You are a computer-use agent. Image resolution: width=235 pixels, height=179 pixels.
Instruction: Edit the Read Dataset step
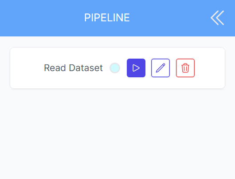[161, 68]
